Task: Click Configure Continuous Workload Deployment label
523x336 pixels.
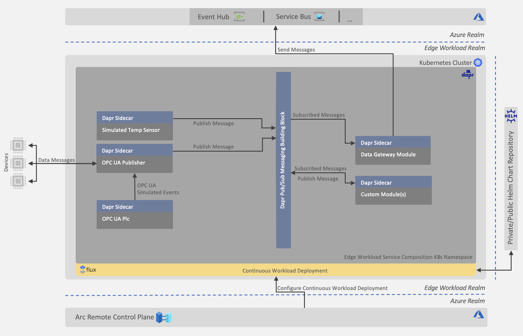Action: (x=332, y=288)
